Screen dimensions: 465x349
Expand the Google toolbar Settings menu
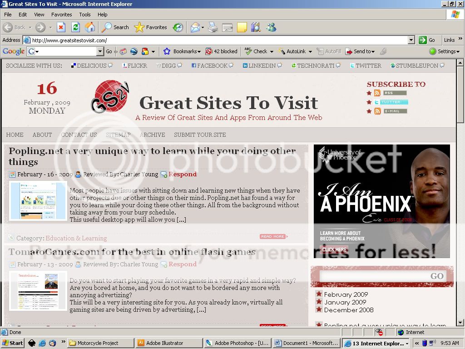pyautogui.click(x=445, y=51)
